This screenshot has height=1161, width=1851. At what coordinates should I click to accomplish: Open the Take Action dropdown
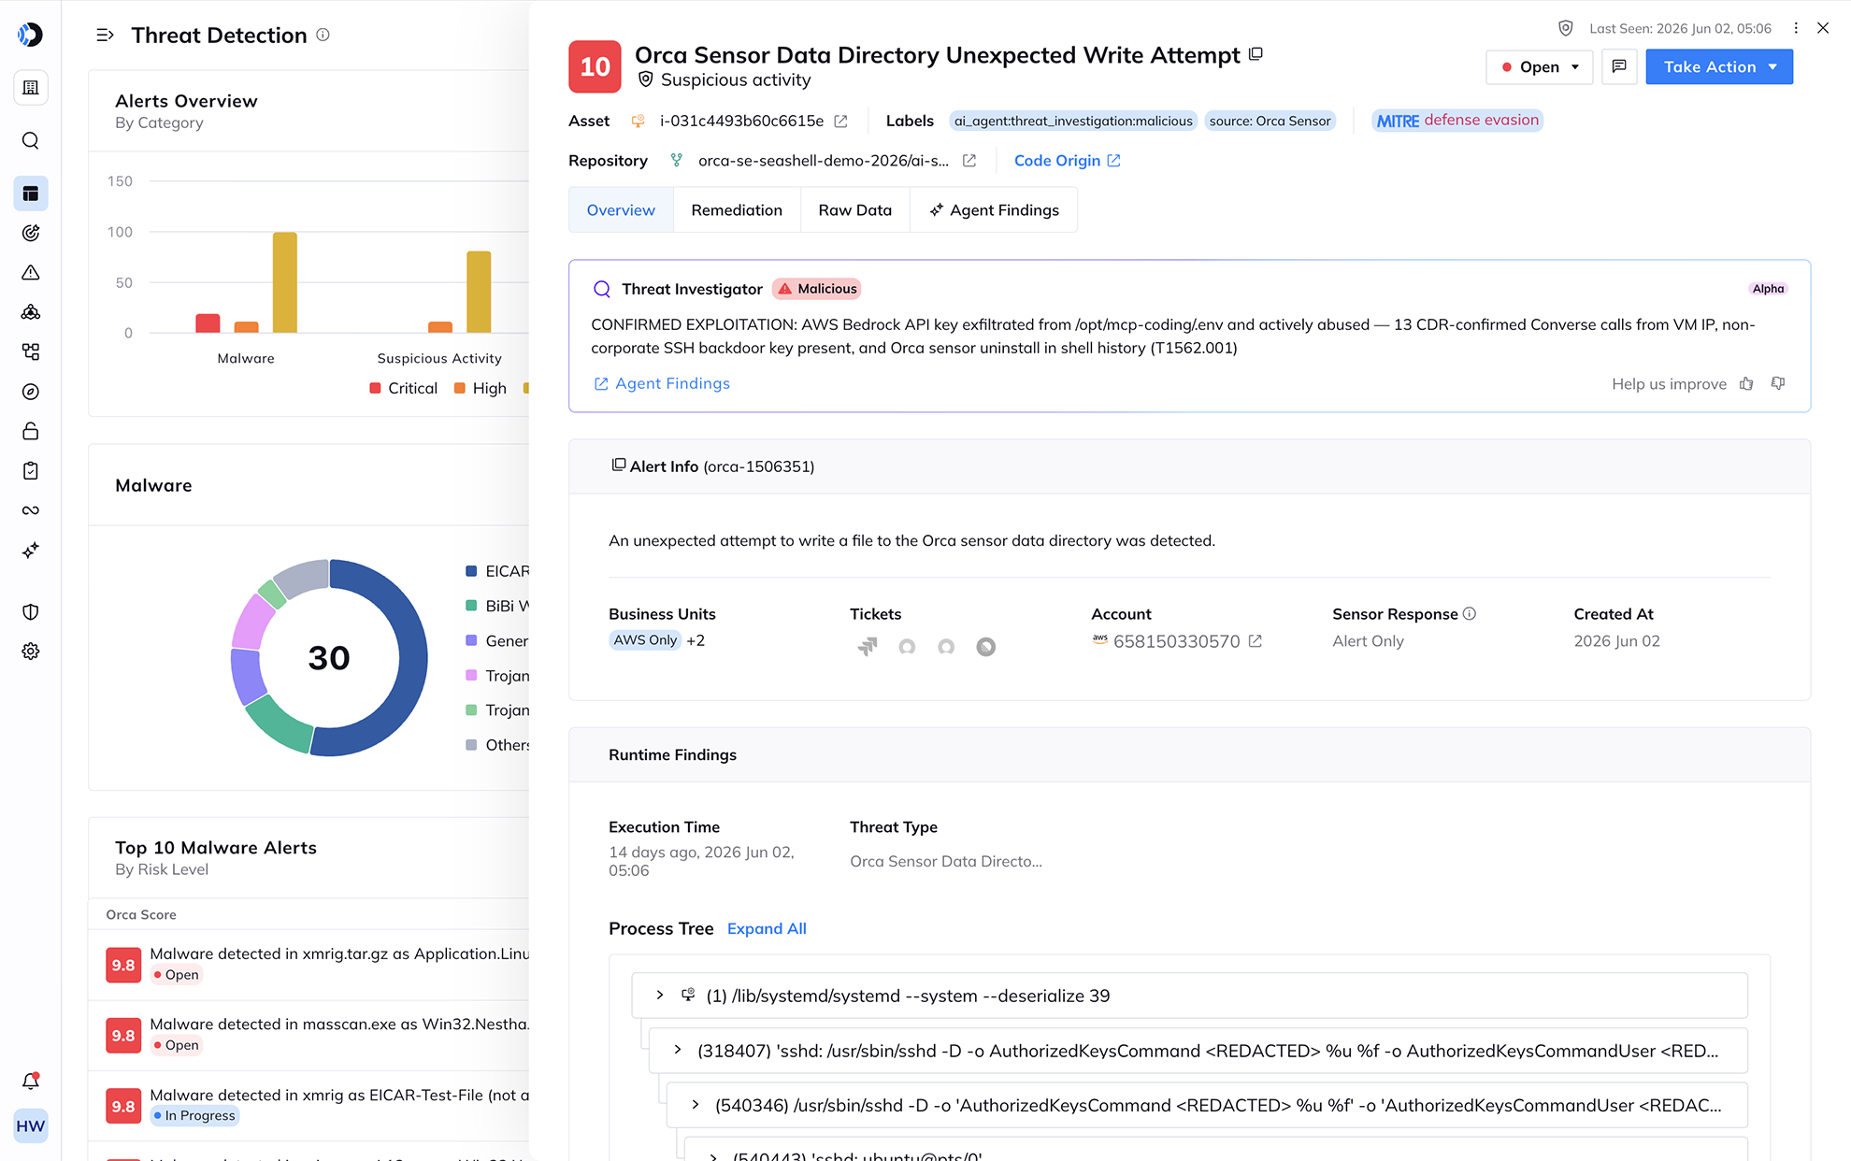click(1718, 66)
